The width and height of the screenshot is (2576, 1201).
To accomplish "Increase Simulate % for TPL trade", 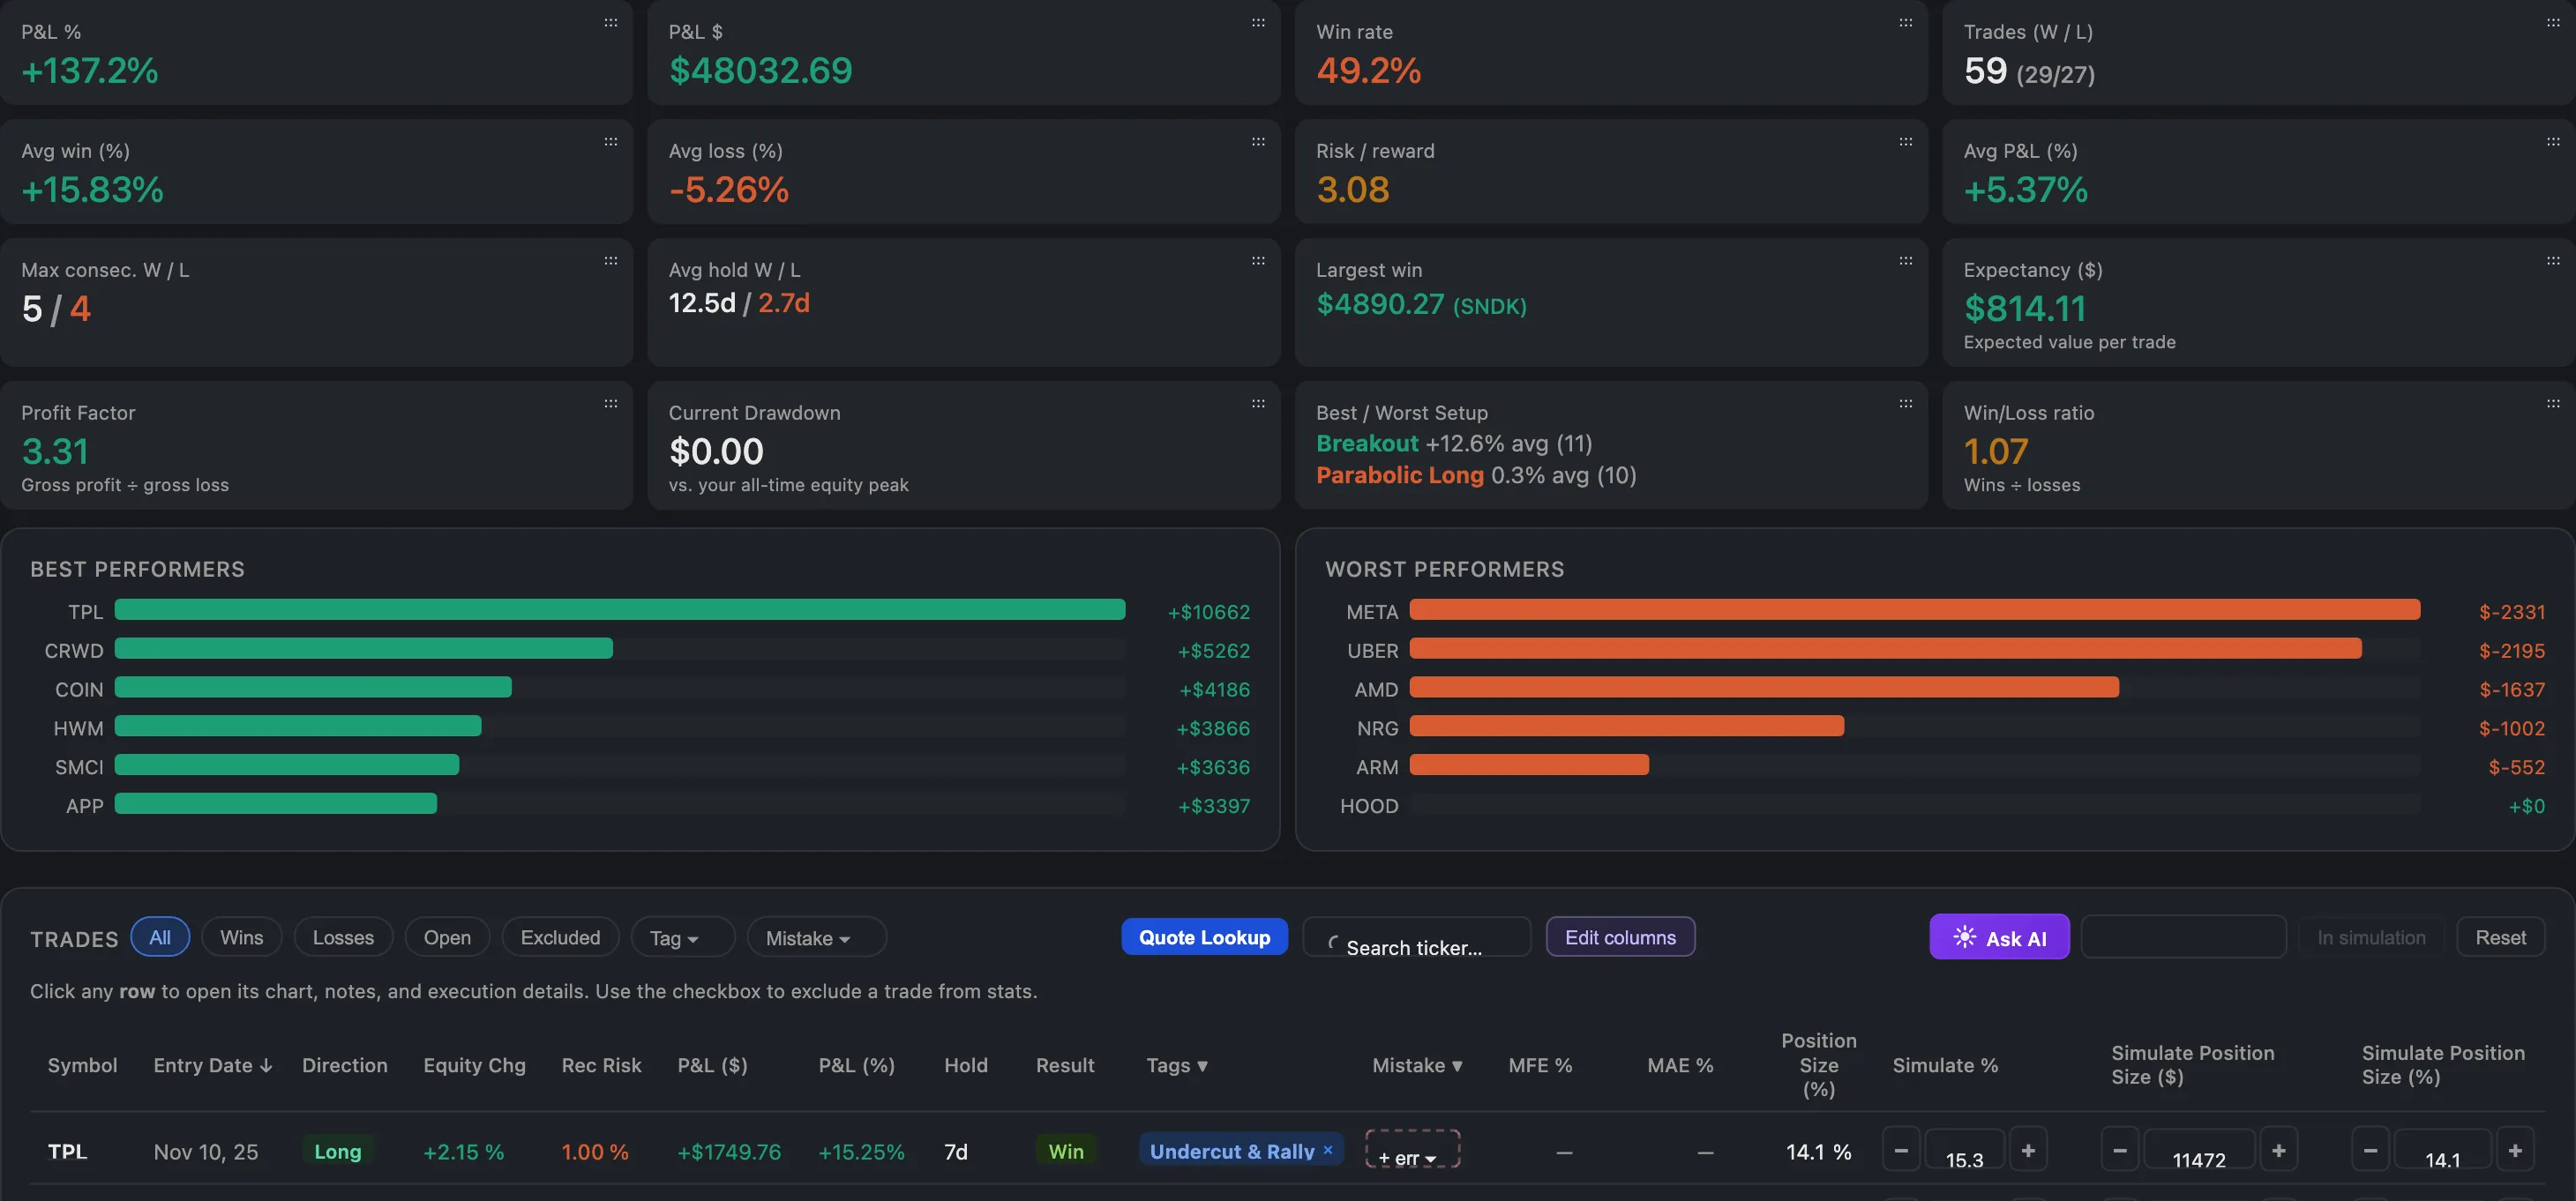I will 2028,1151.
